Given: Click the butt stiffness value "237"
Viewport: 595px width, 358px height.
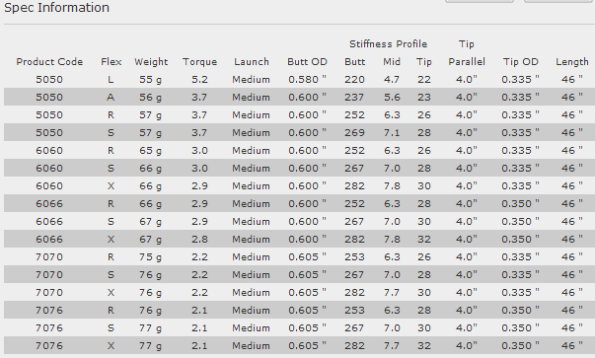Looking at the screenshot, I should click(354, 98).
